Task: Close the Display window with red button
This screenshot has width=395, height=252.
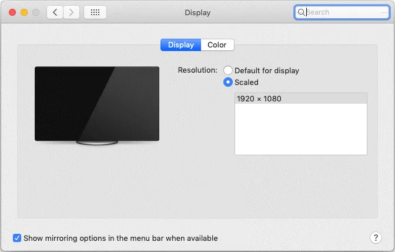Action: [x=12, y=12]
